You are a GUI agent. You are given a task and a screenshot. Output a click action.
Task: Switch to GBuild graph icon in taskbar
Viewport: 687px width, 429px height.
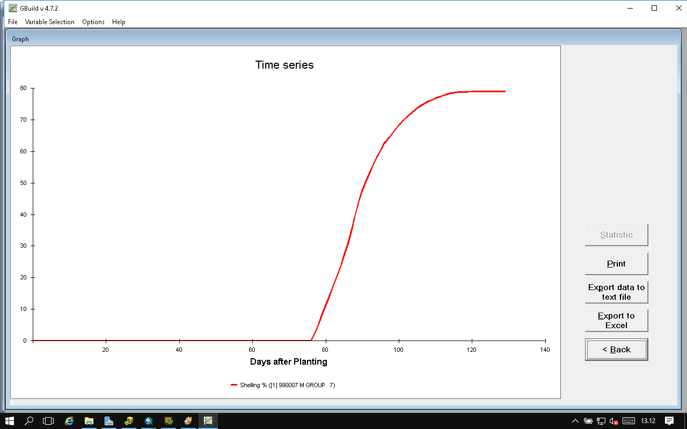(x=208, y=421)
